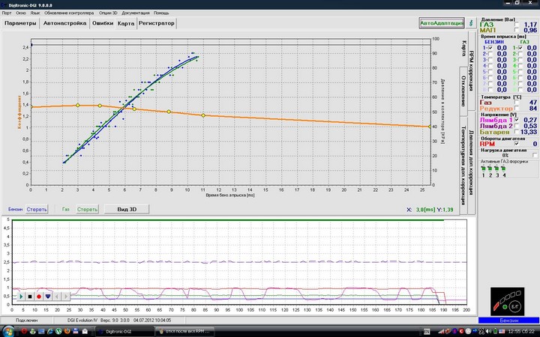Click the Вид 3D button
This screenshot has height=337, width=540.
click(x=127, y=209)
